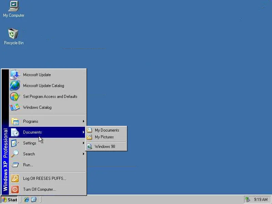Click the Windows Catalog icon
The width and height of the screenshot is (272, 204).
(x=15, y=107)
